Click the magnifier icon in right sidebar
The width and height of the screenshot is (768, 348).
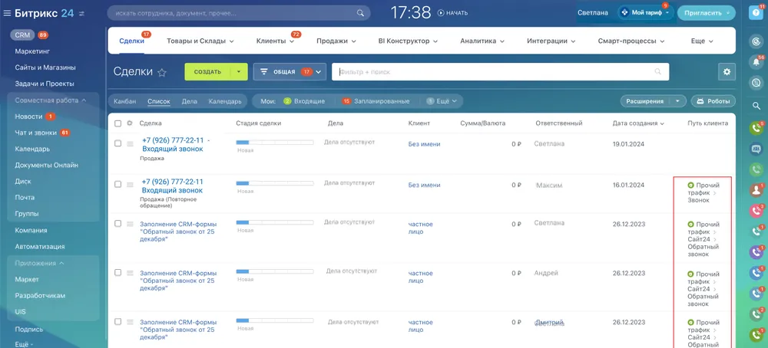756,104
